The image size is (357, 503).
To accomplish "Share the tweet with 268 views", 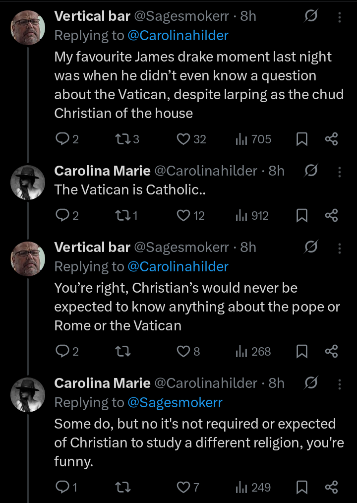I will point(331,352).
